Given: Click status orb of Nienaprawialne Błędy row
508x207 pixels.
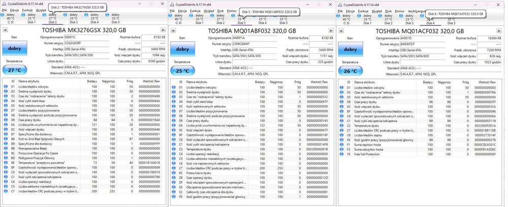Looking at the screenshot, I should (x=6, y=149).
